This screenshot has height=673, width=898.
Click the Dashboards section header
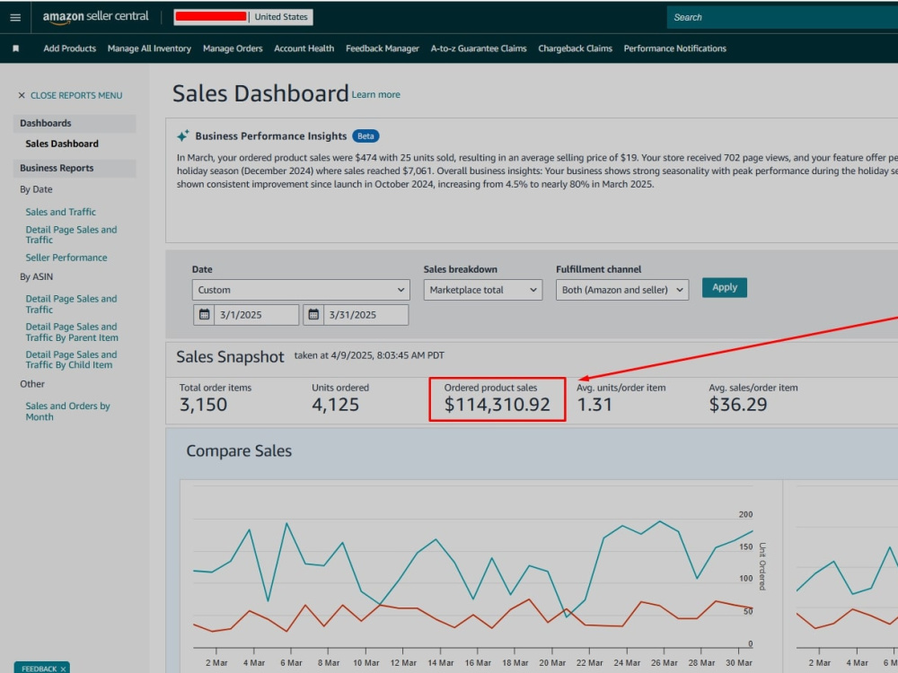pos(75,123)
